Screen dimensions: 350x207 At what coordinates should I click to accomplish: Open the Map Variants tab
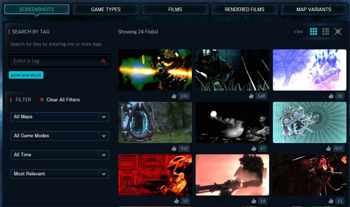314,10
